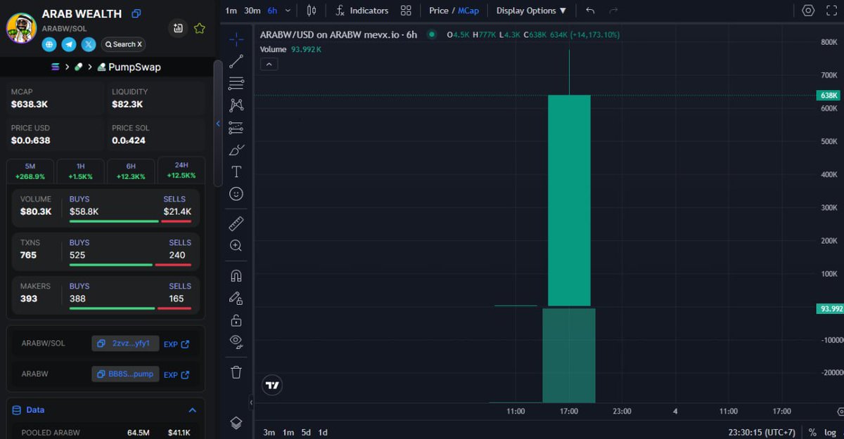
Task: Click the TradingView logo
Action: (272, 385)
